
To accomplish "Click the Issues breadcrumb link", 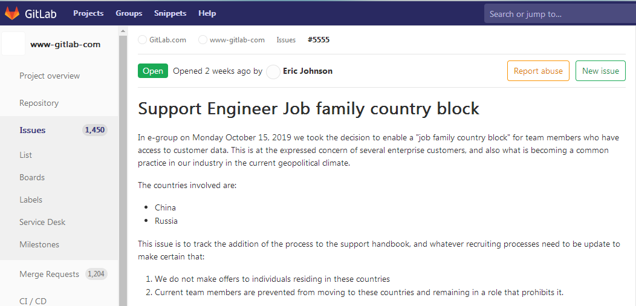I will [x=286, y=40].
